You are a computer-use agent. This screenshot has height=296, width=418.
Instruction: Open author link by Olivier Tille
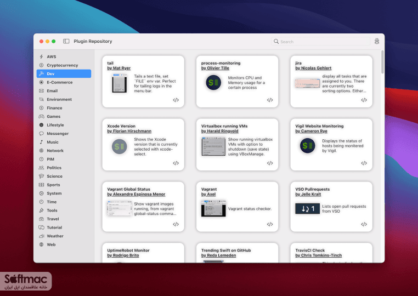coord(215,68)
